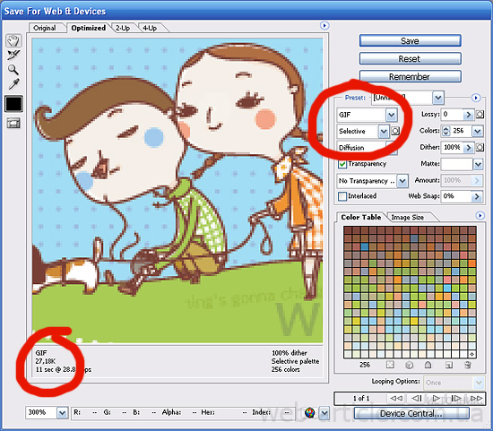Switch to the 4-Up tab
493x431 pixels.
coord(150,28)
